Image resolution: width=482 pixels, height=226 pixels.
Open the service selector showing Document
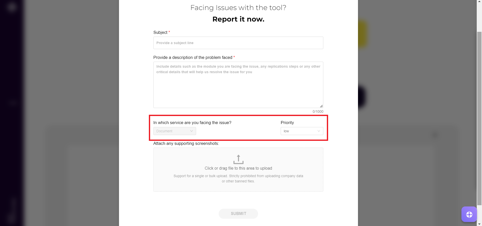174,131
